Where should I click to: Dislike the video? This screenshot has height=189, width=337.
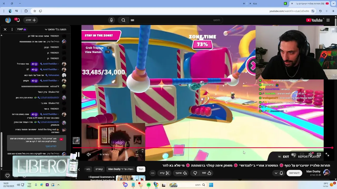195,173
